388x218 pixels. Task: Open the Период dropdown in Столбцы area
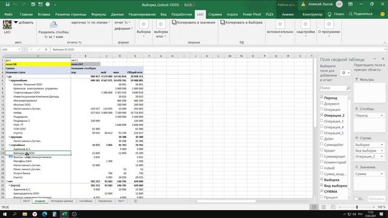[x=381, y=116]
